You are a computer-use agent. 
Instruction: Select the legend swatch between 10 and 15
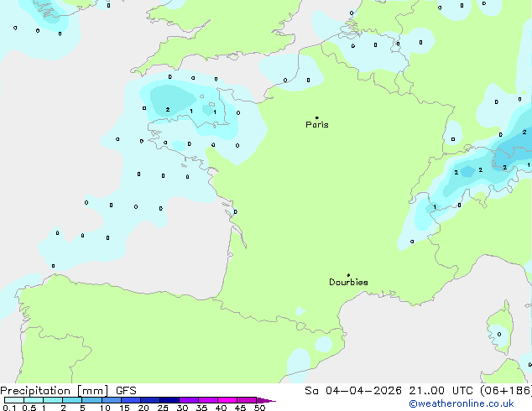(111, 400)
